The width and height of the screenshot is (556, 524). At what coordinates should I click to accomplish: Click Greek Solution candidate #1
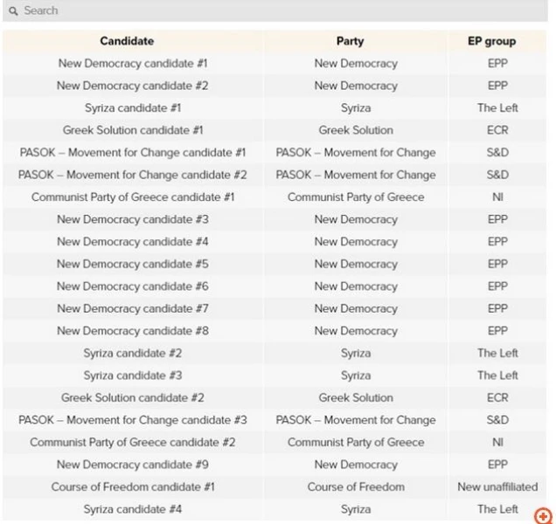(133, 130)
